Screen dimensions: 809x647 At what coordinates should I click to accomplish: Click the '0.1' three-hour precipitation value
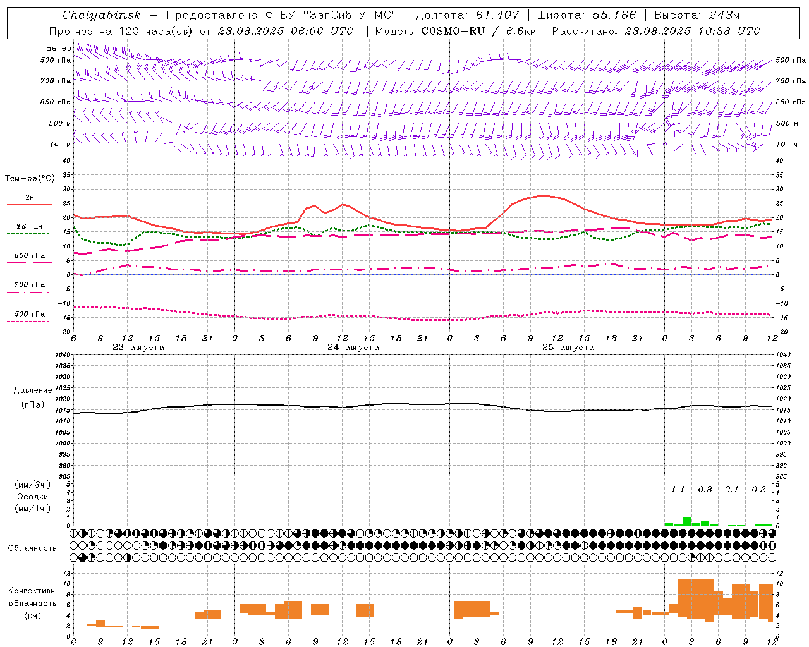[x=731, y=490]
